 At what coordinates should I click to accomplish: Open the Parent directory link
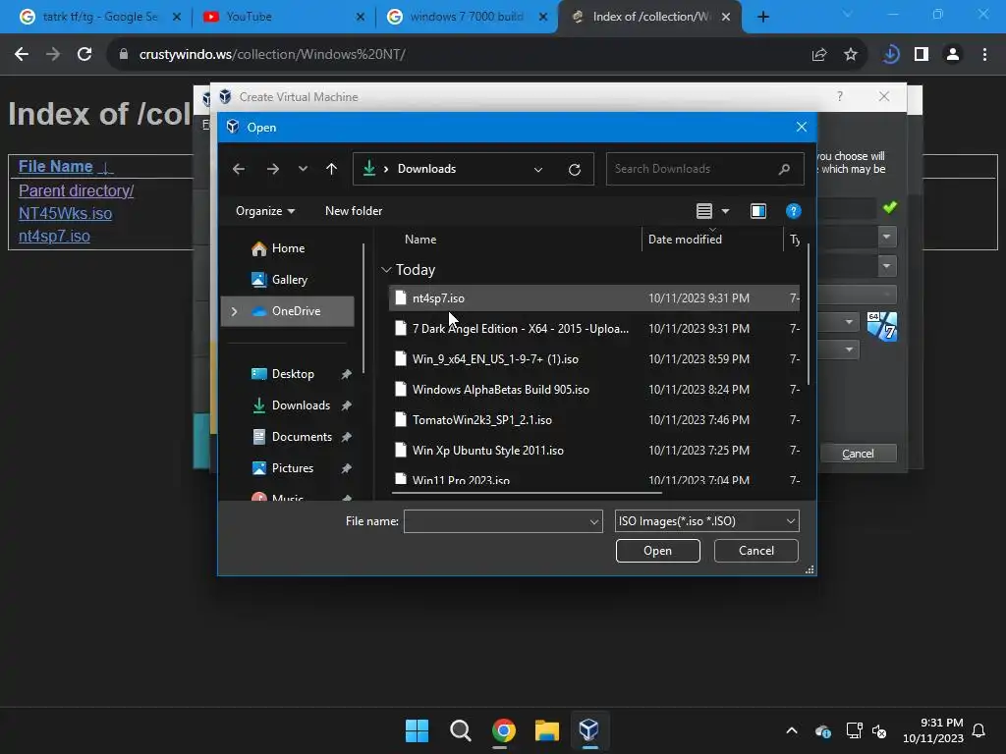pos(77,190)
